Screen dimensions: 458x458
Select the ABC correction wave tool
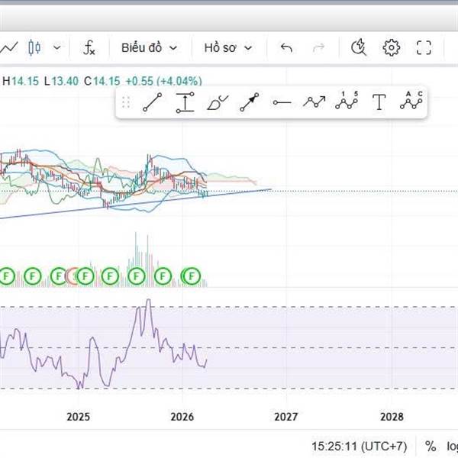(x=411, y=102)
